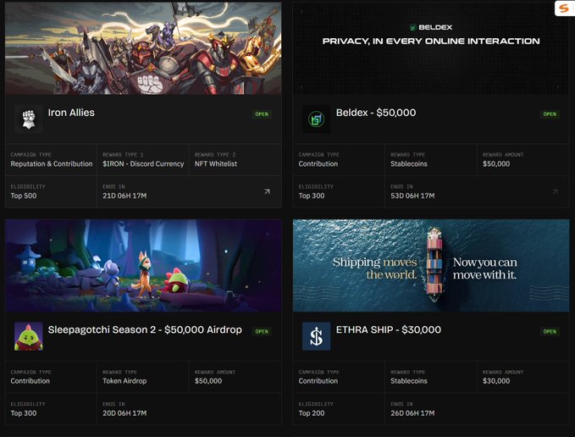Click '53D 06H 17M' countdown
The height and width of the screenshot is (437, 575).
[x=412, y=196]
